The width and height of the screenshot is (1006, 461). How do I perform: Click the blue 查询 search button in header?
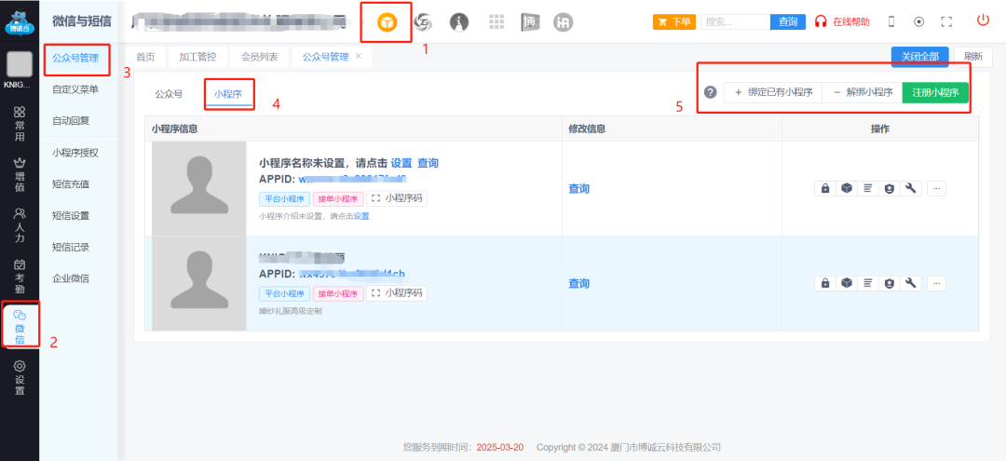tap(788, 21)
